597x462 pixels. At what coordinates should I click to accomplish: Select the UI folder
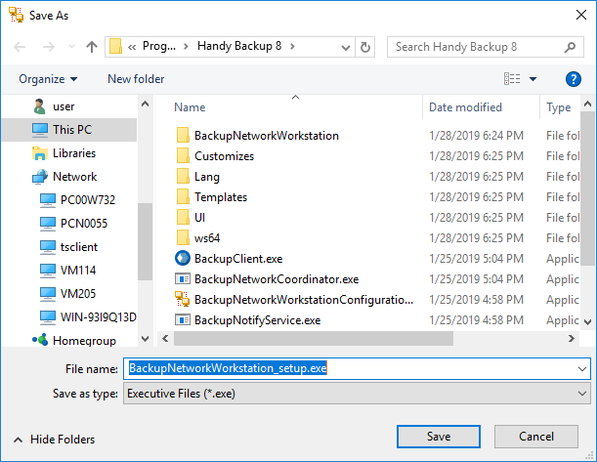200,218
